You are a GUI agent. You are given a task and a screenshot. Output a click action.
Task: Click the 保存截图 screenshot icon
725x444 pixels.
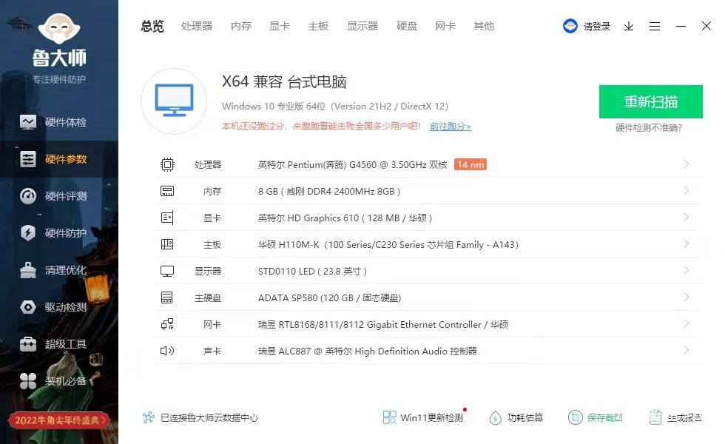[x=576, y=417]
